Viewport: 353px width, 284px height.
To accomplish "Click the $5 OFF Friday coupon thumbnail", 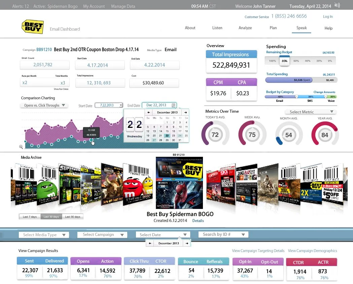I will coord(333,184).
